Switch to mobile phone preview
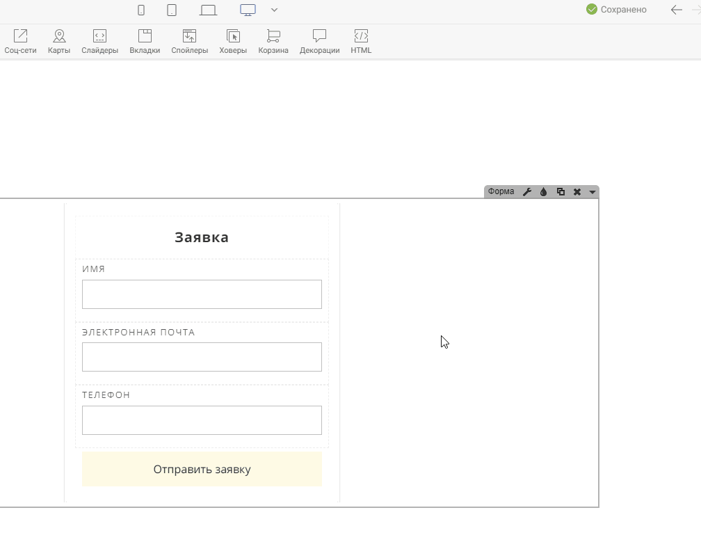 tap(141, 10)
